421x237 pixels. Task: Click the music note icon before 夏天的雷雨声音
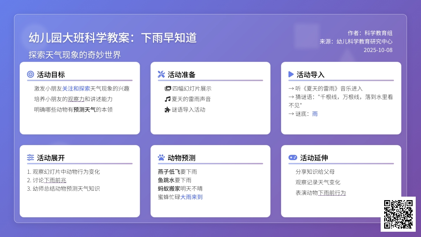click(168, 99)
